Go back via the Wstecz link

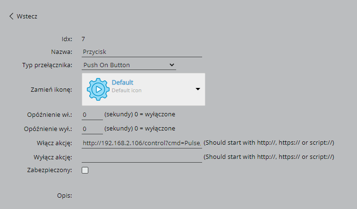click(26, 16)
